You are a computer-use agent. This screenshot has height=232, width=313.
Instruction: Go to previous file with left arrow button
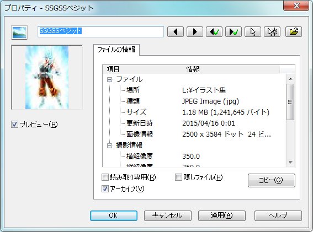(175, 32)
